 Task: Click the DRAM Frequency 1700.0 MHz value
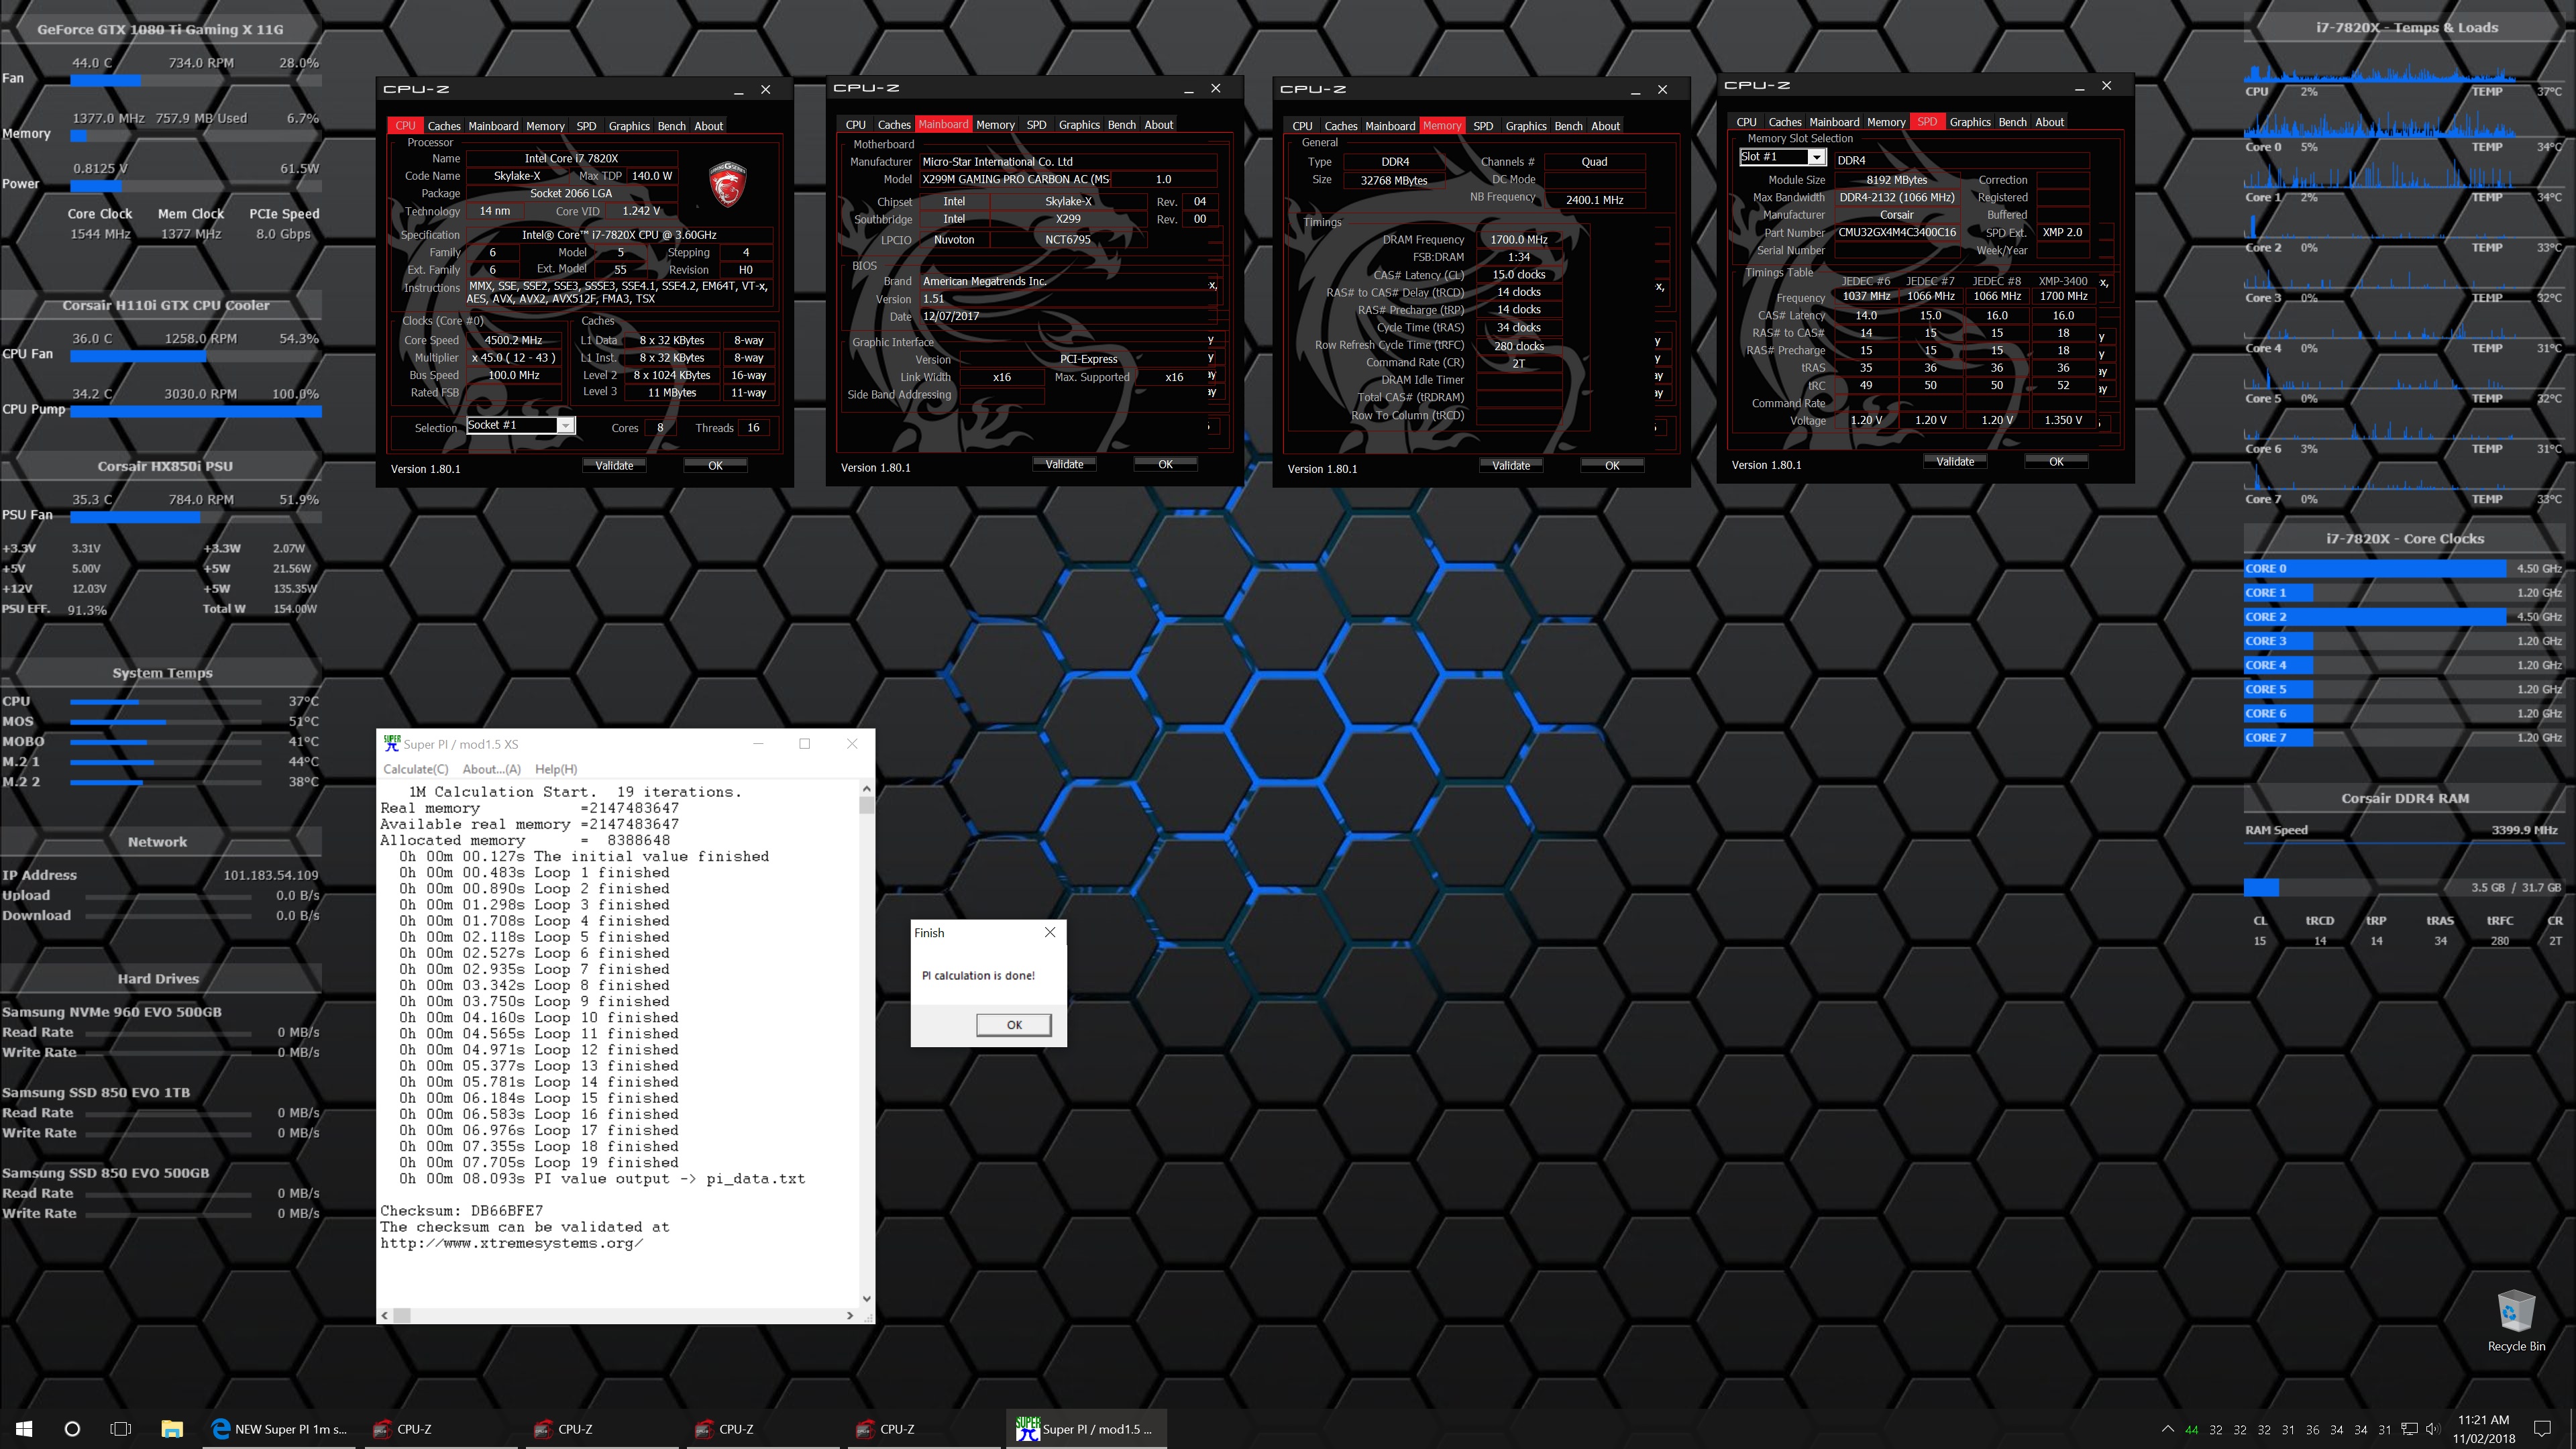click(x=1518, y=240)
